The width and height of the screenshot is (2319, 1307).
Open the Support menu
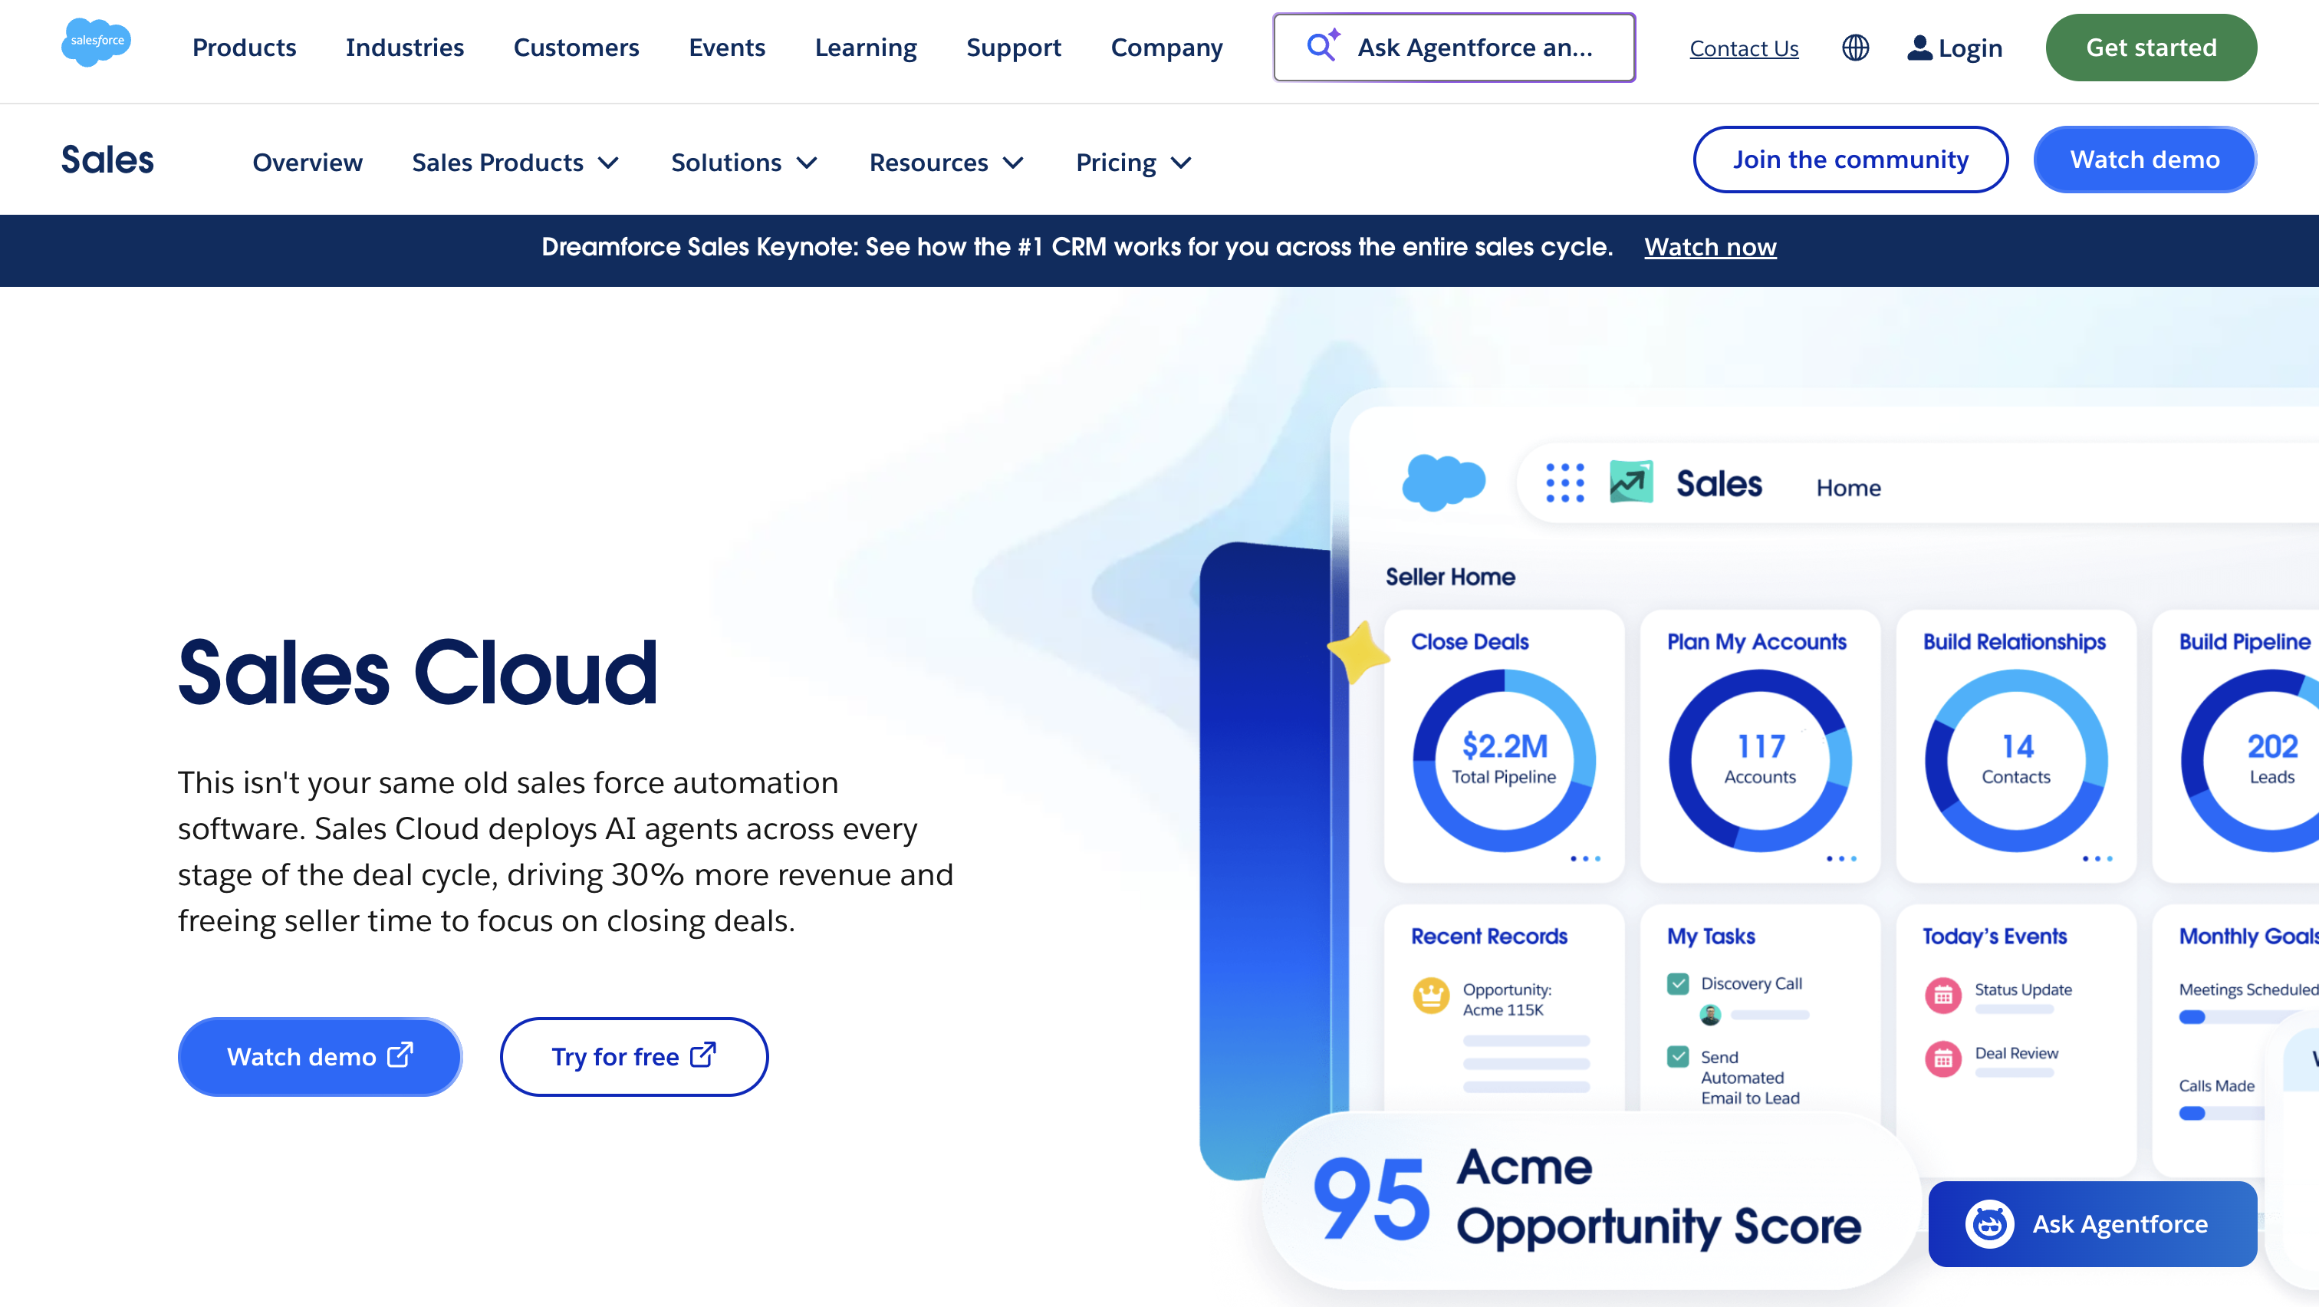1014,48
